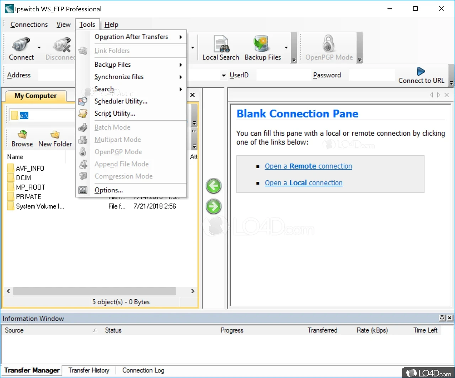Open the Address history dropdown arrow
The height and width of the screenshot is (378, 455).
coord(224,75)
